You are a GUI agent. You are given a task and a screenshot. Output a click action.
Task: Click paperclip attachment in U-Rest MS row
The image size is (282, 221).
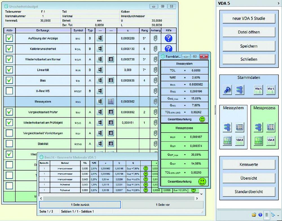click(155, 91)
